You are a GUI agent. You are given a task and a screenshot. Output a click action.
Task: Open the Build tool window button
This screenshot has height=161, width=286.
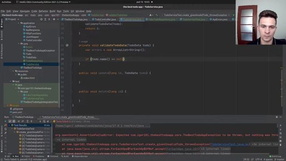click(x=65, y=157)
